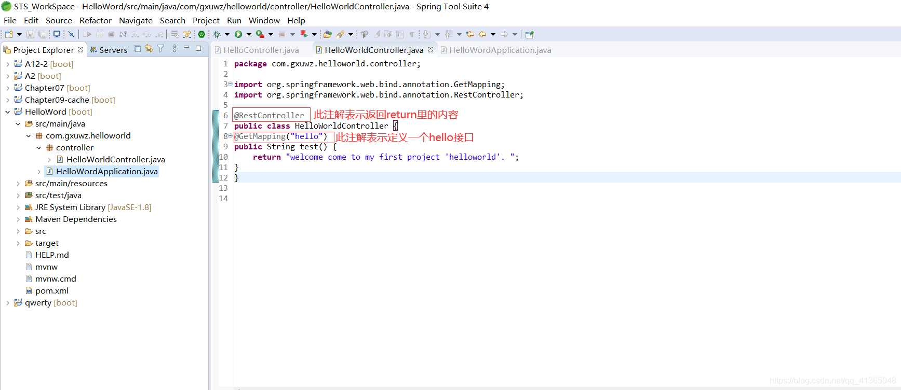Click the Drop to Frame icon
The width and height of the screenshot is (901, 390).
(x=175, y=34)
